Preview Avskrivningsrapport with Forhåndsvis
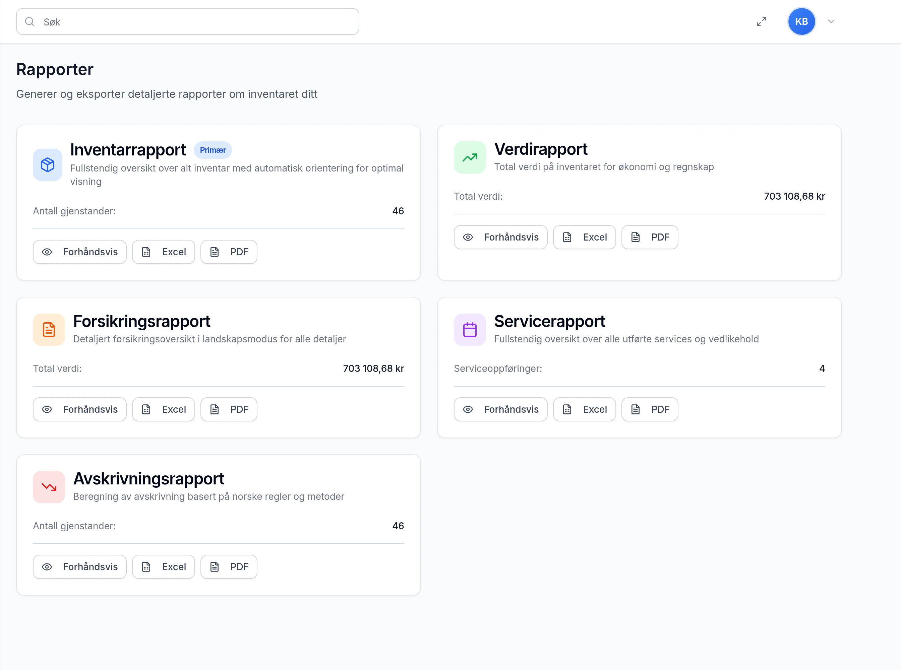This screenshot has height=670, width=901. tap(79, 566)
